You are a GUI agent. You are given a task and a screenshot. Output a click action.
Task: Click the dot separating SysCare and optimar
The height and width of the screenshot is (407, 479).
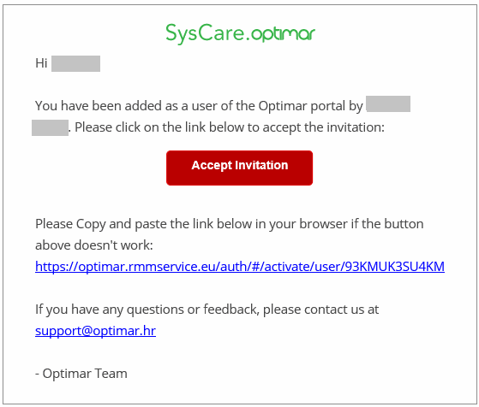pyautogui.click(x=248, y=39)
